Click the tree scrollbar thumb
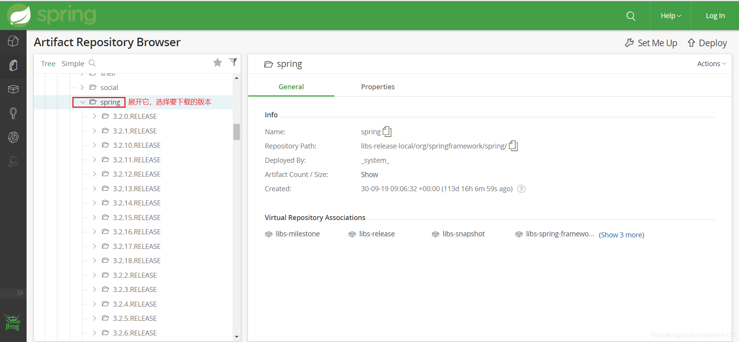This screenshot has height=342, width=739. pos(236,132)
